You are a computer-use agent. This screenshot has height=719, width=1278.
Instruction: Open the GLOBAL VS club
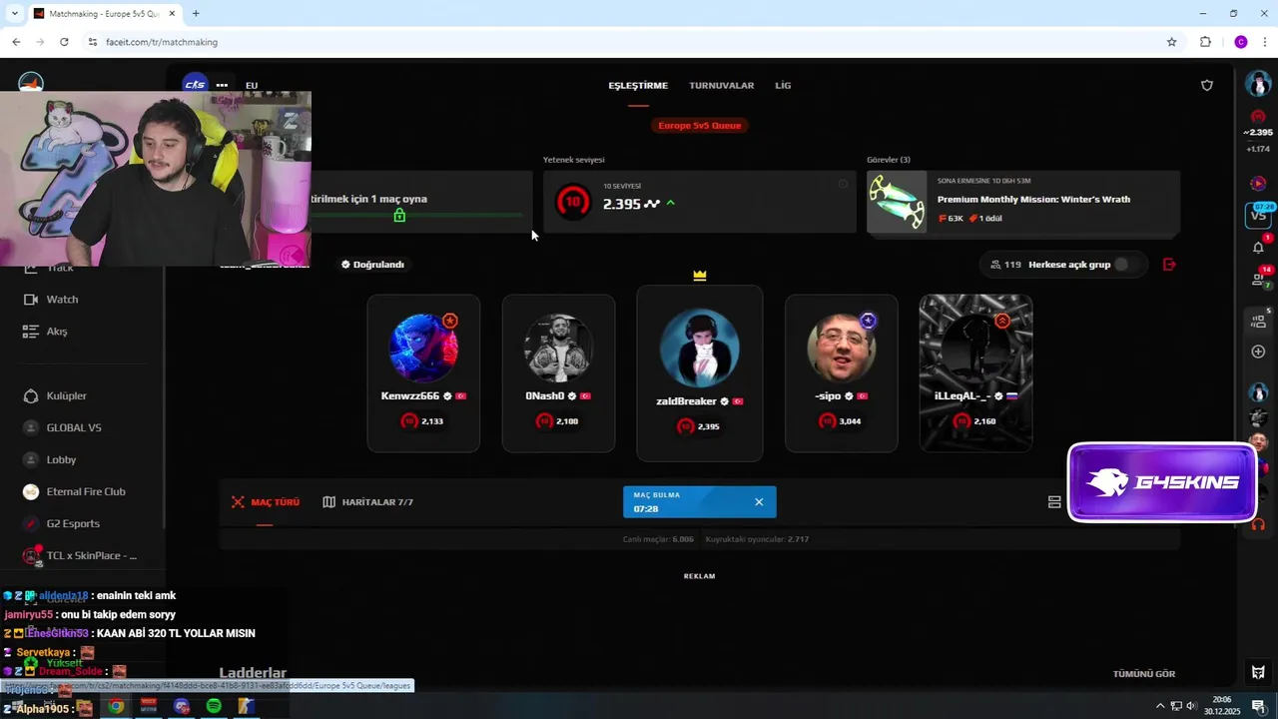(74, 428)
